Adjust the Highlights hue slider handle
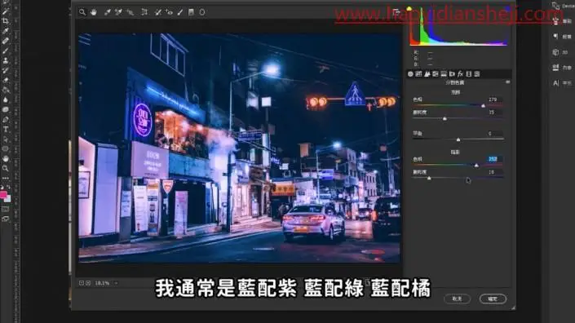The width and height of the screenshot is (575, 323). coord(483,106)
